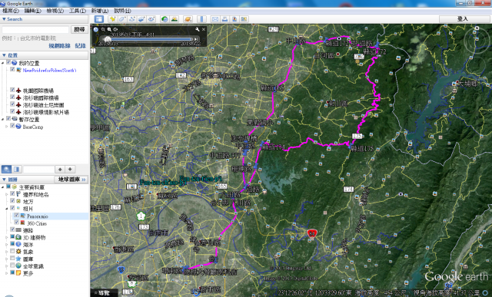This screenshot has height=297, width=492.
Task: Uncheck NewBridgeforBikes(South) checkbox
Action: click(12, 70)
